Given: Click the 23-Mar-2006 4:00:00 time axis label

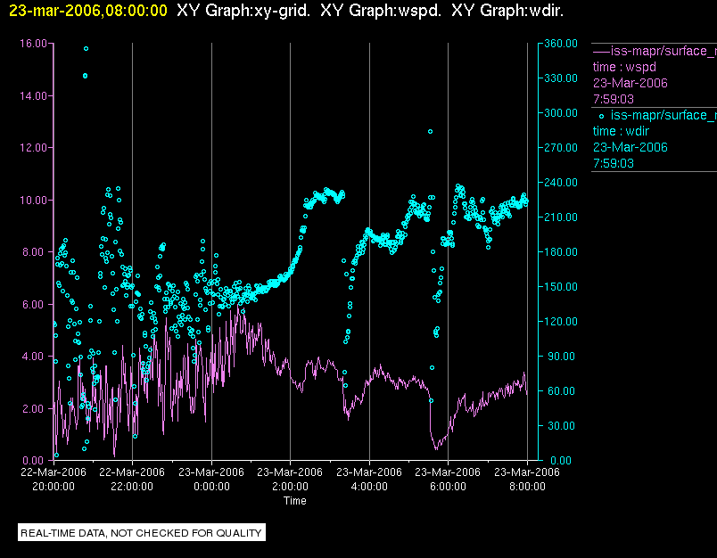Looking at the screenshot, I should tap(369, 479).
